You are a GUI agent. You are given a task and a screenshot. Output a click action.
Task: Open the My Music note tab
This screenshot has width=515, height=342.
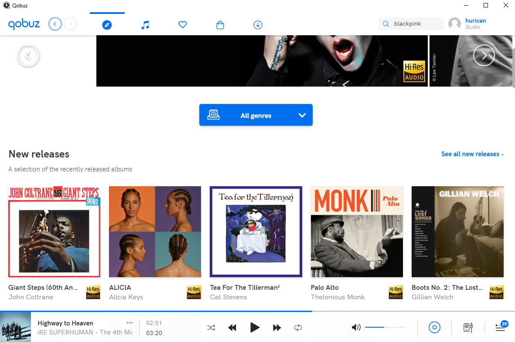(x=145, y=24)
